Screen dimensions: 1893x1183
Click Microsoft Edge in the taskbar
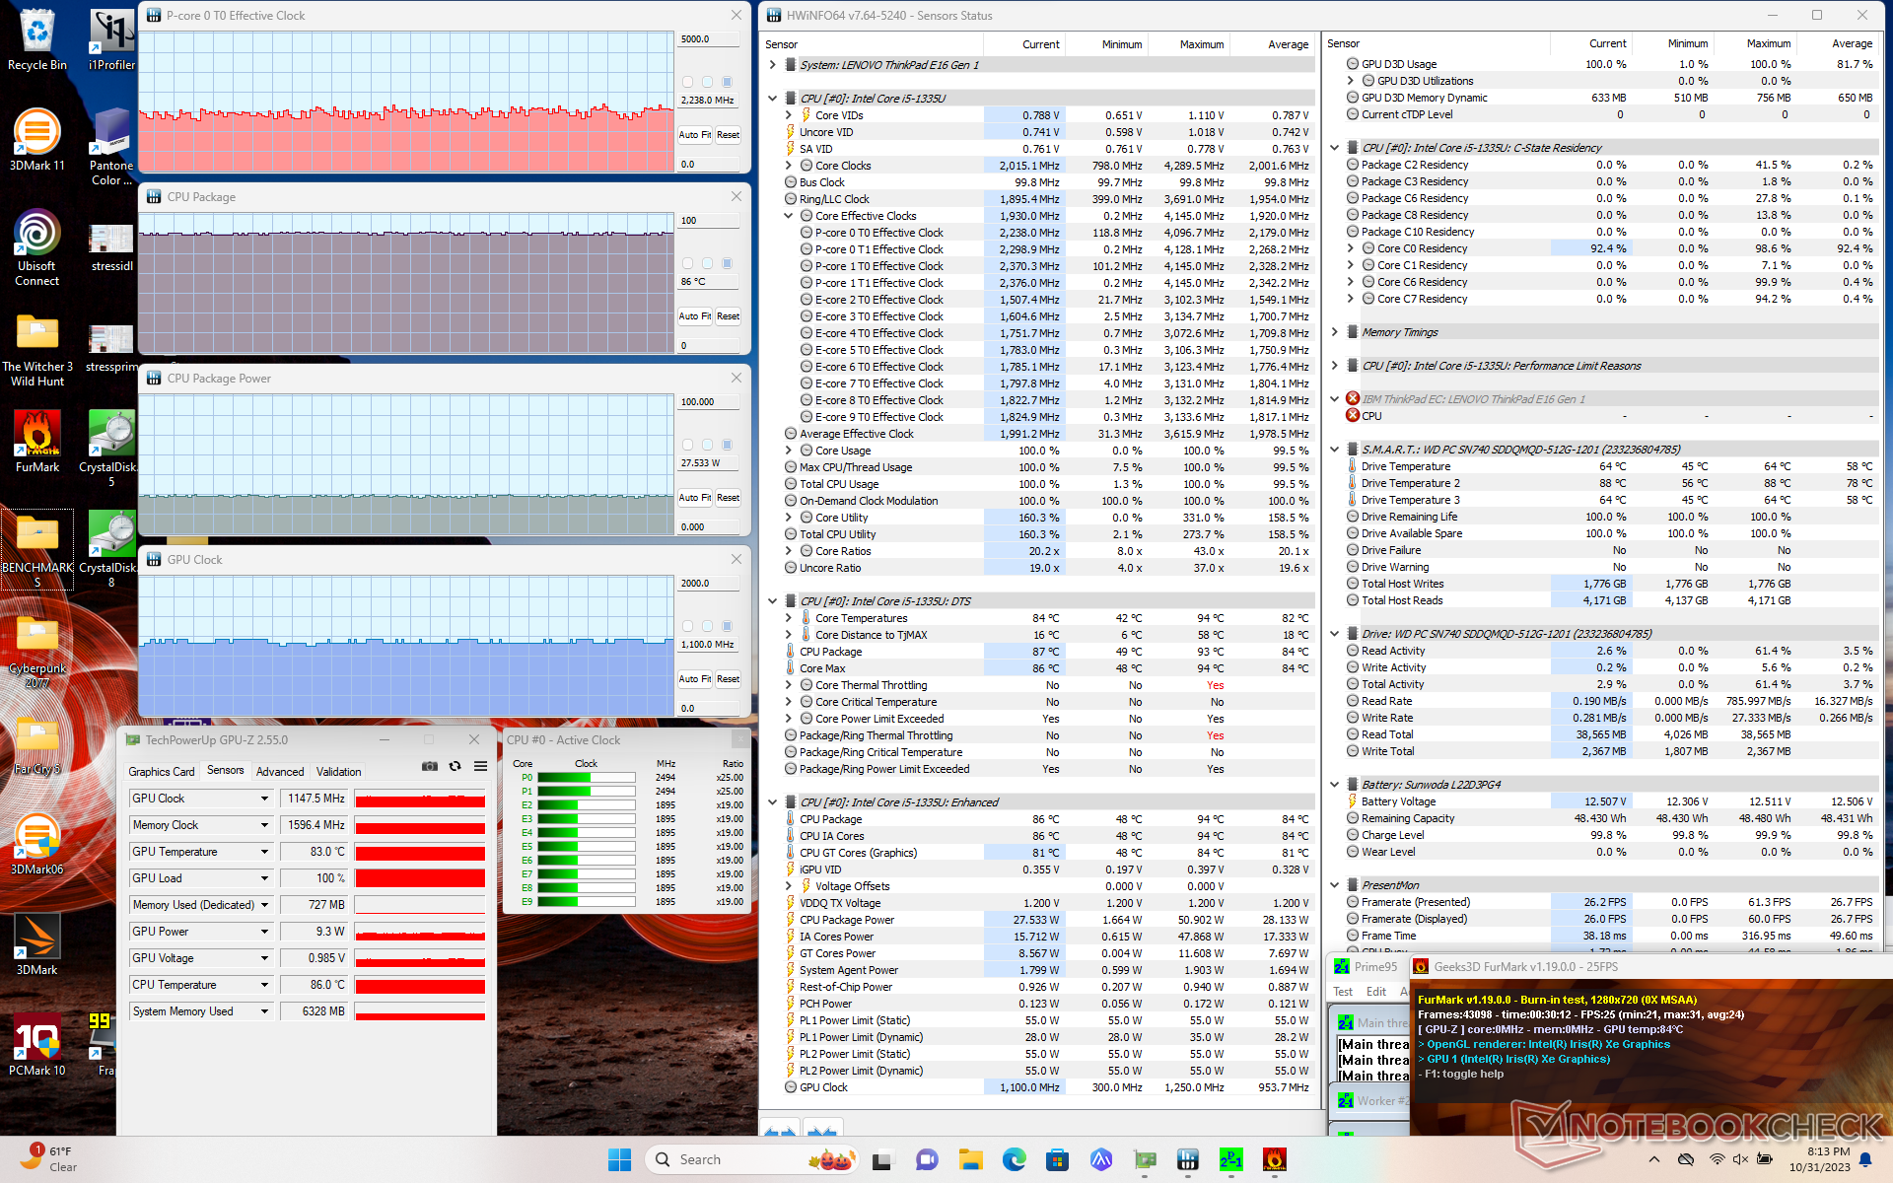1014,1159
